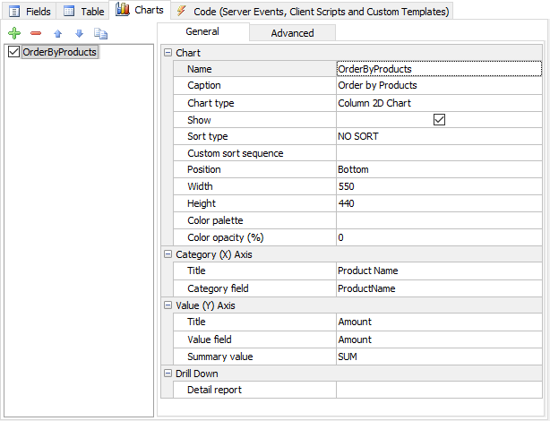Toggle the OrderByProducts checkbox in the list

pos(13,53)
